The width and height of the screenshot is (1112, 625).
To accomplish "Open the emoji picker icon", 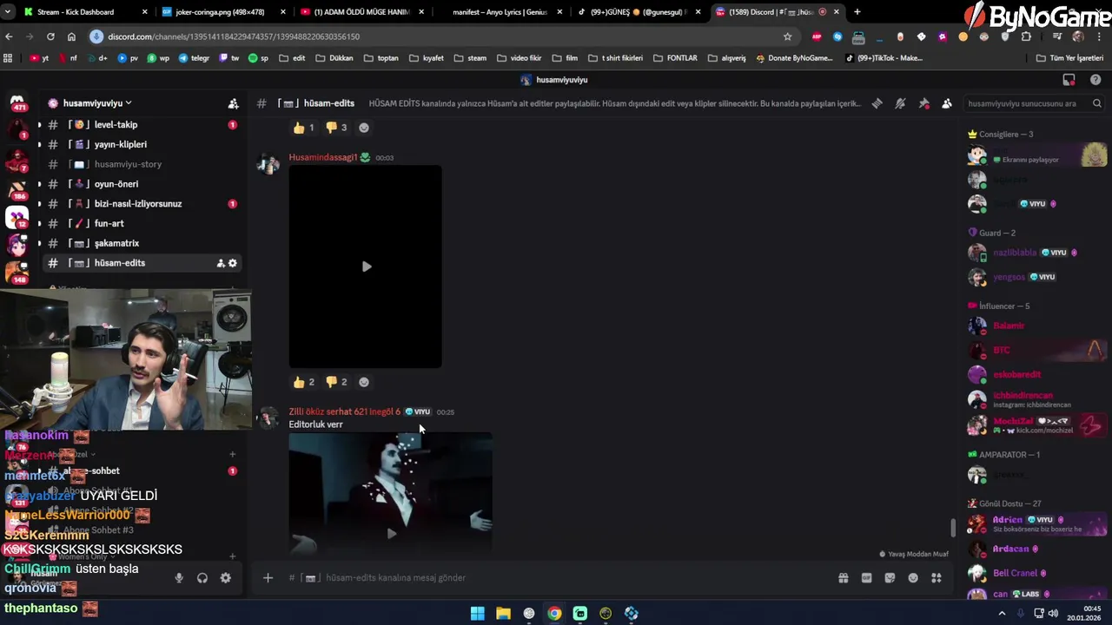I will (913, 578).
